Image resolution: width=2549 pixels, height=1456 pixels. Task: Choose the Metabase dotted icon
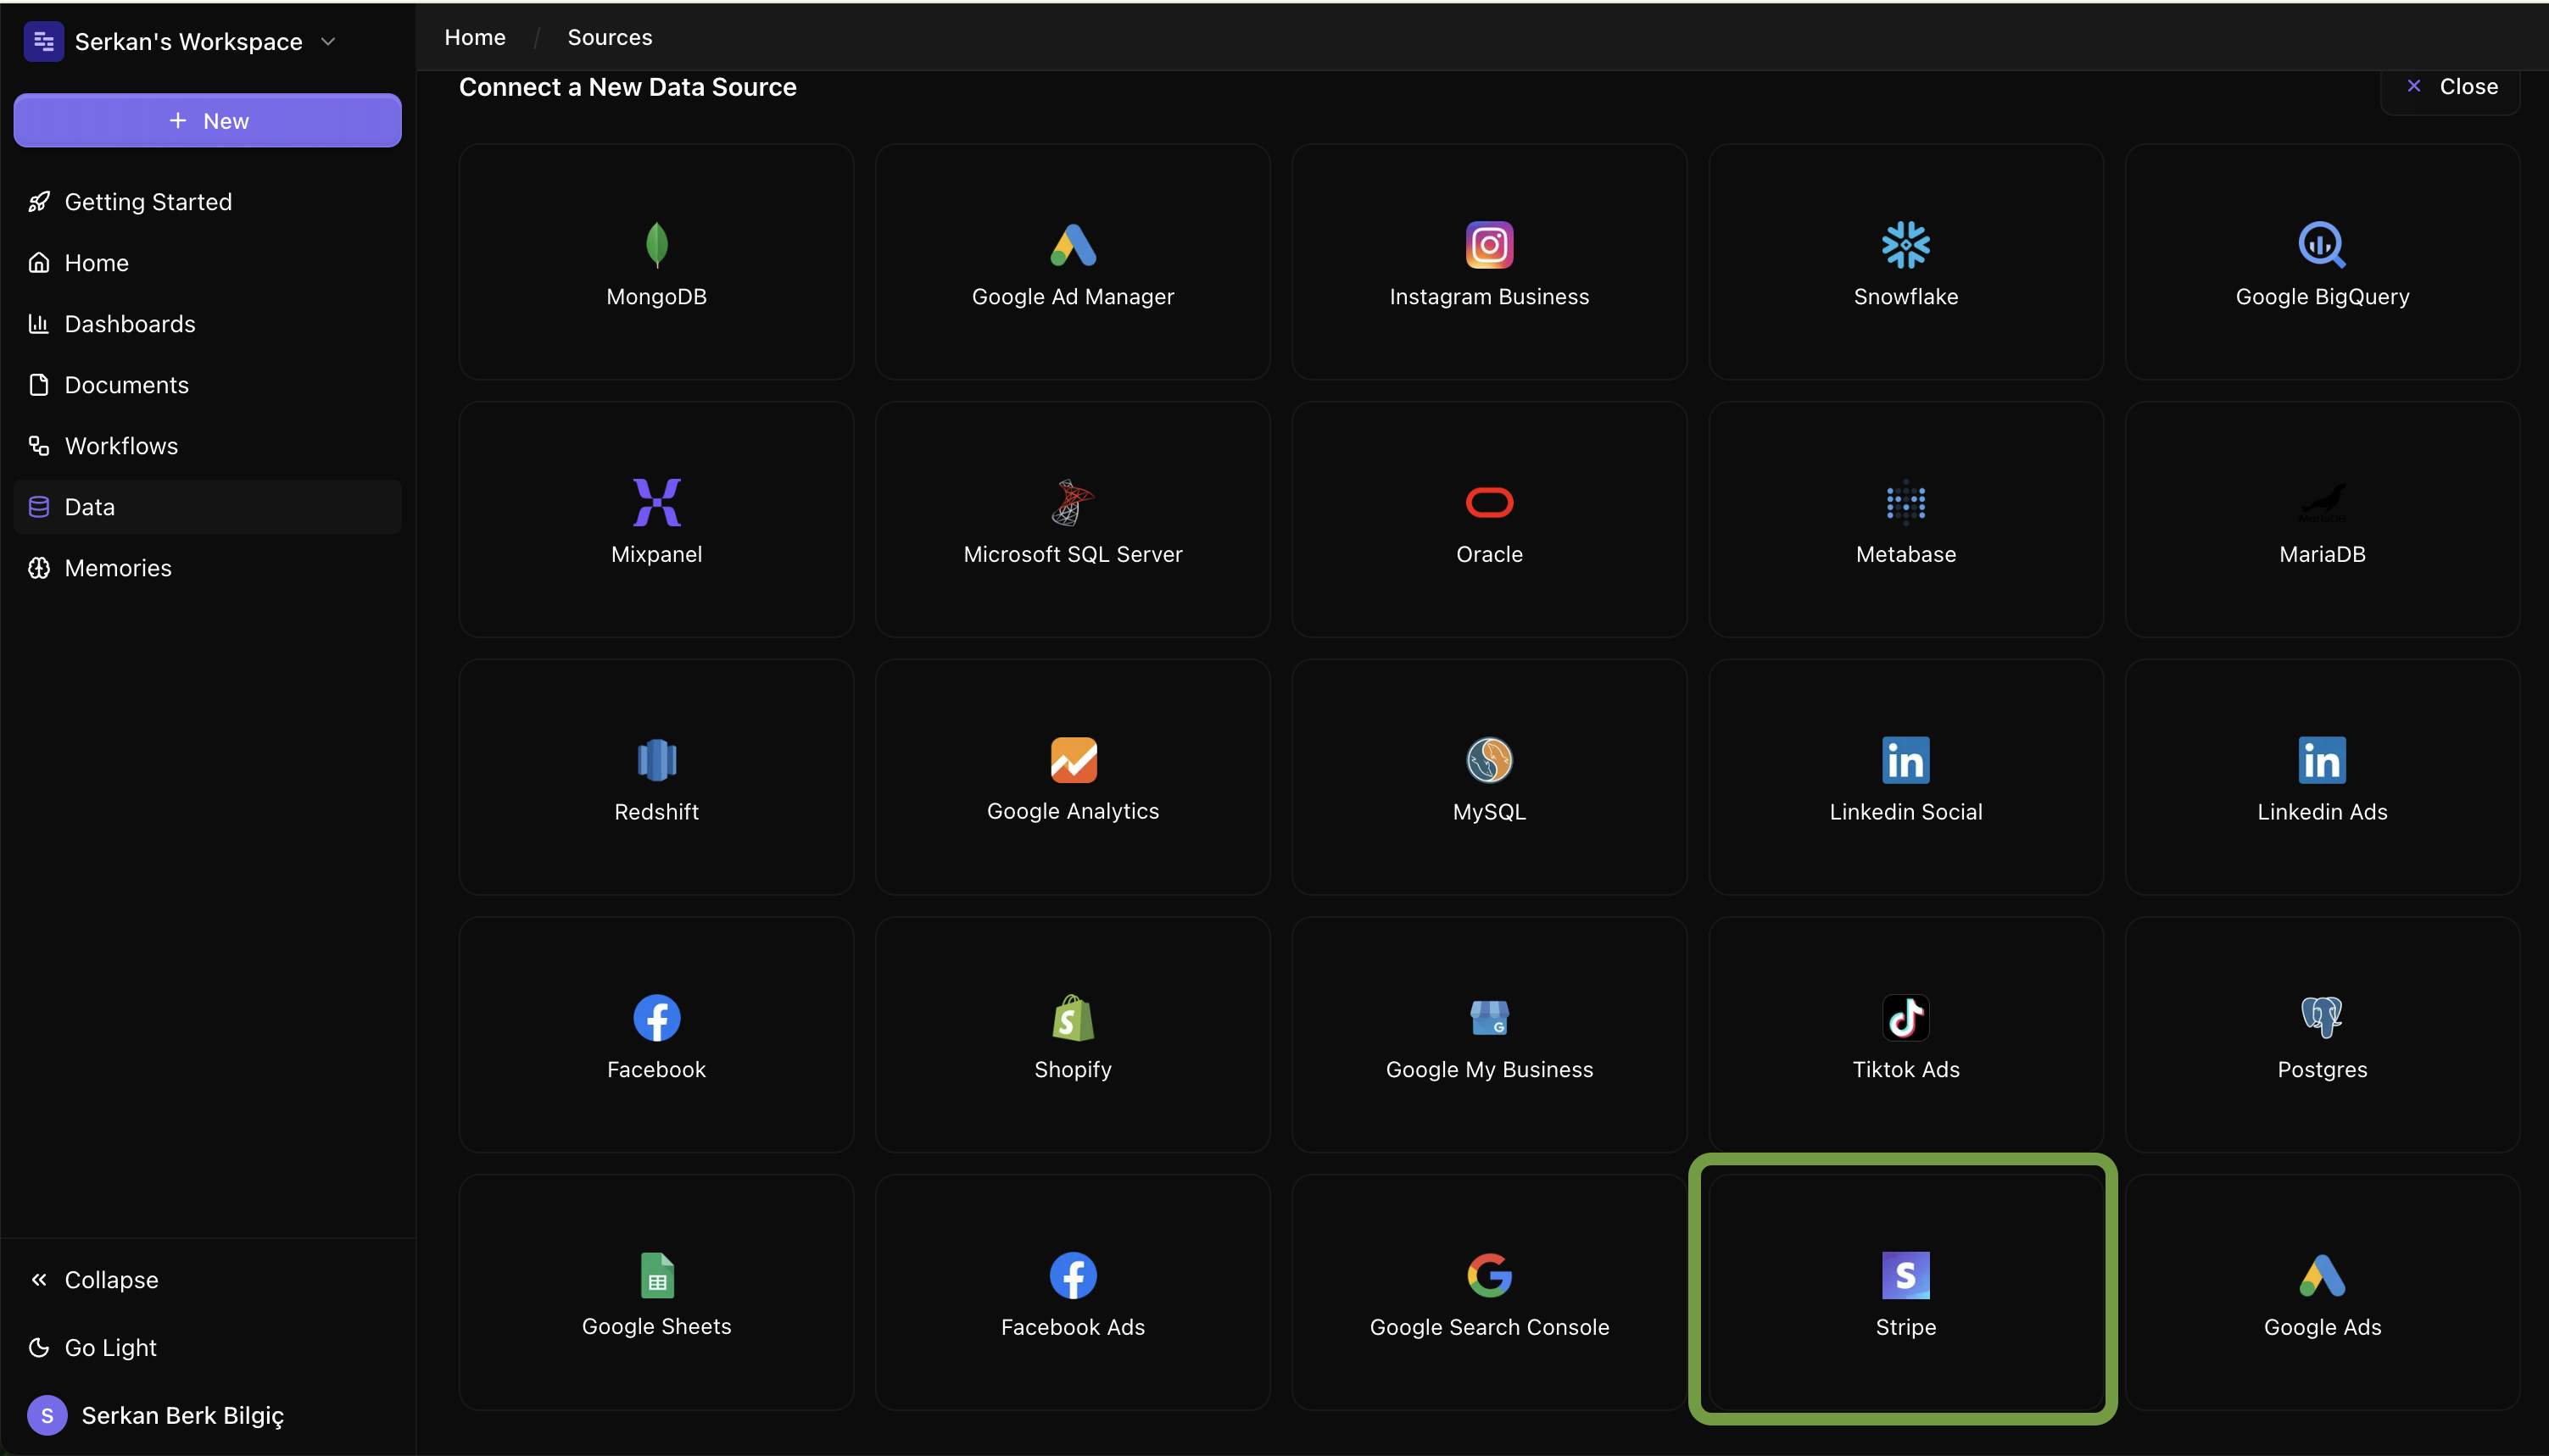[x=1905, y=502]
